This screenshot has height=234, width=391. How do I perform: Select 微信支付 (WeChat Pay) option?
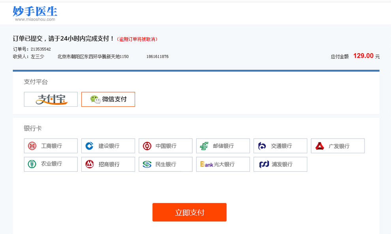click(x=108, y=99)
